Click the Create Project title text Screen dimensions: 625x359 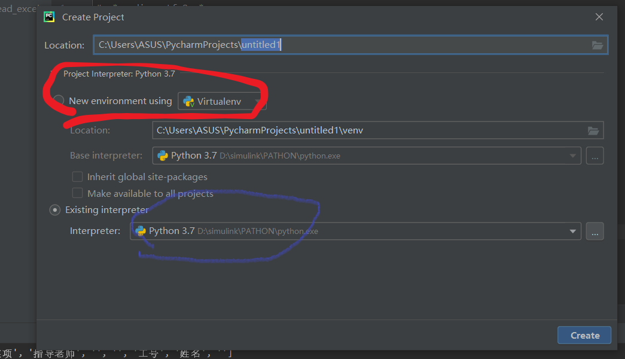click(x=93, y=17)
